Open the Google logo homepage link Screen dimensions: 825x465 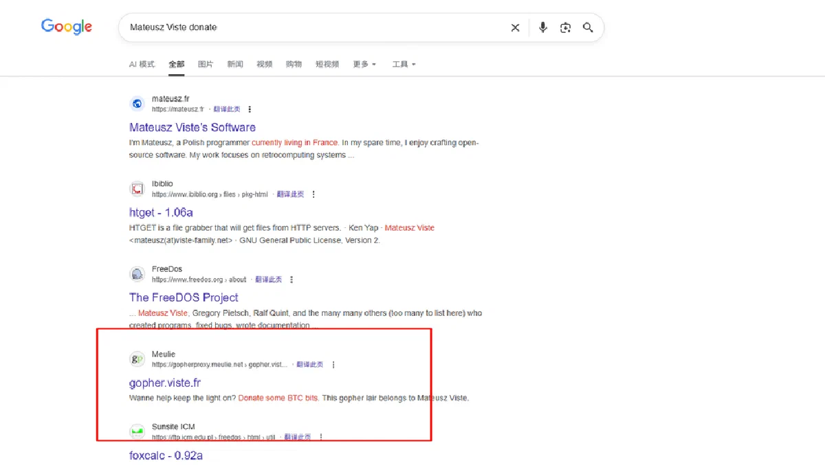67,27
